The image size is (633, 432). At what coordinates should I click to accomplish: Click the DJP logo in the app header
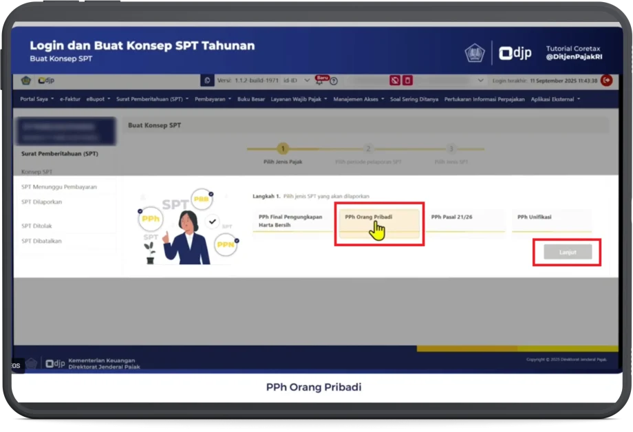click(x=46, y=80)
